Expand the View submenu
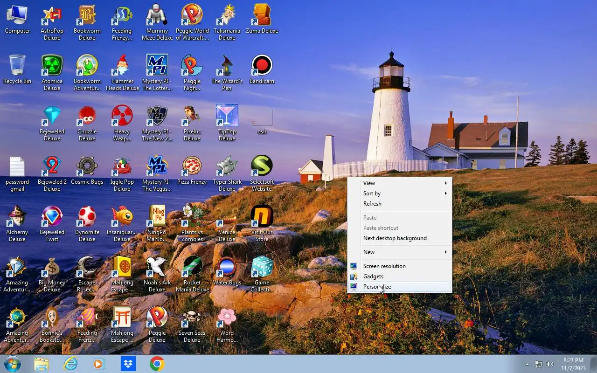Screen dimensions: 597x373 click(x=400, y=183)
